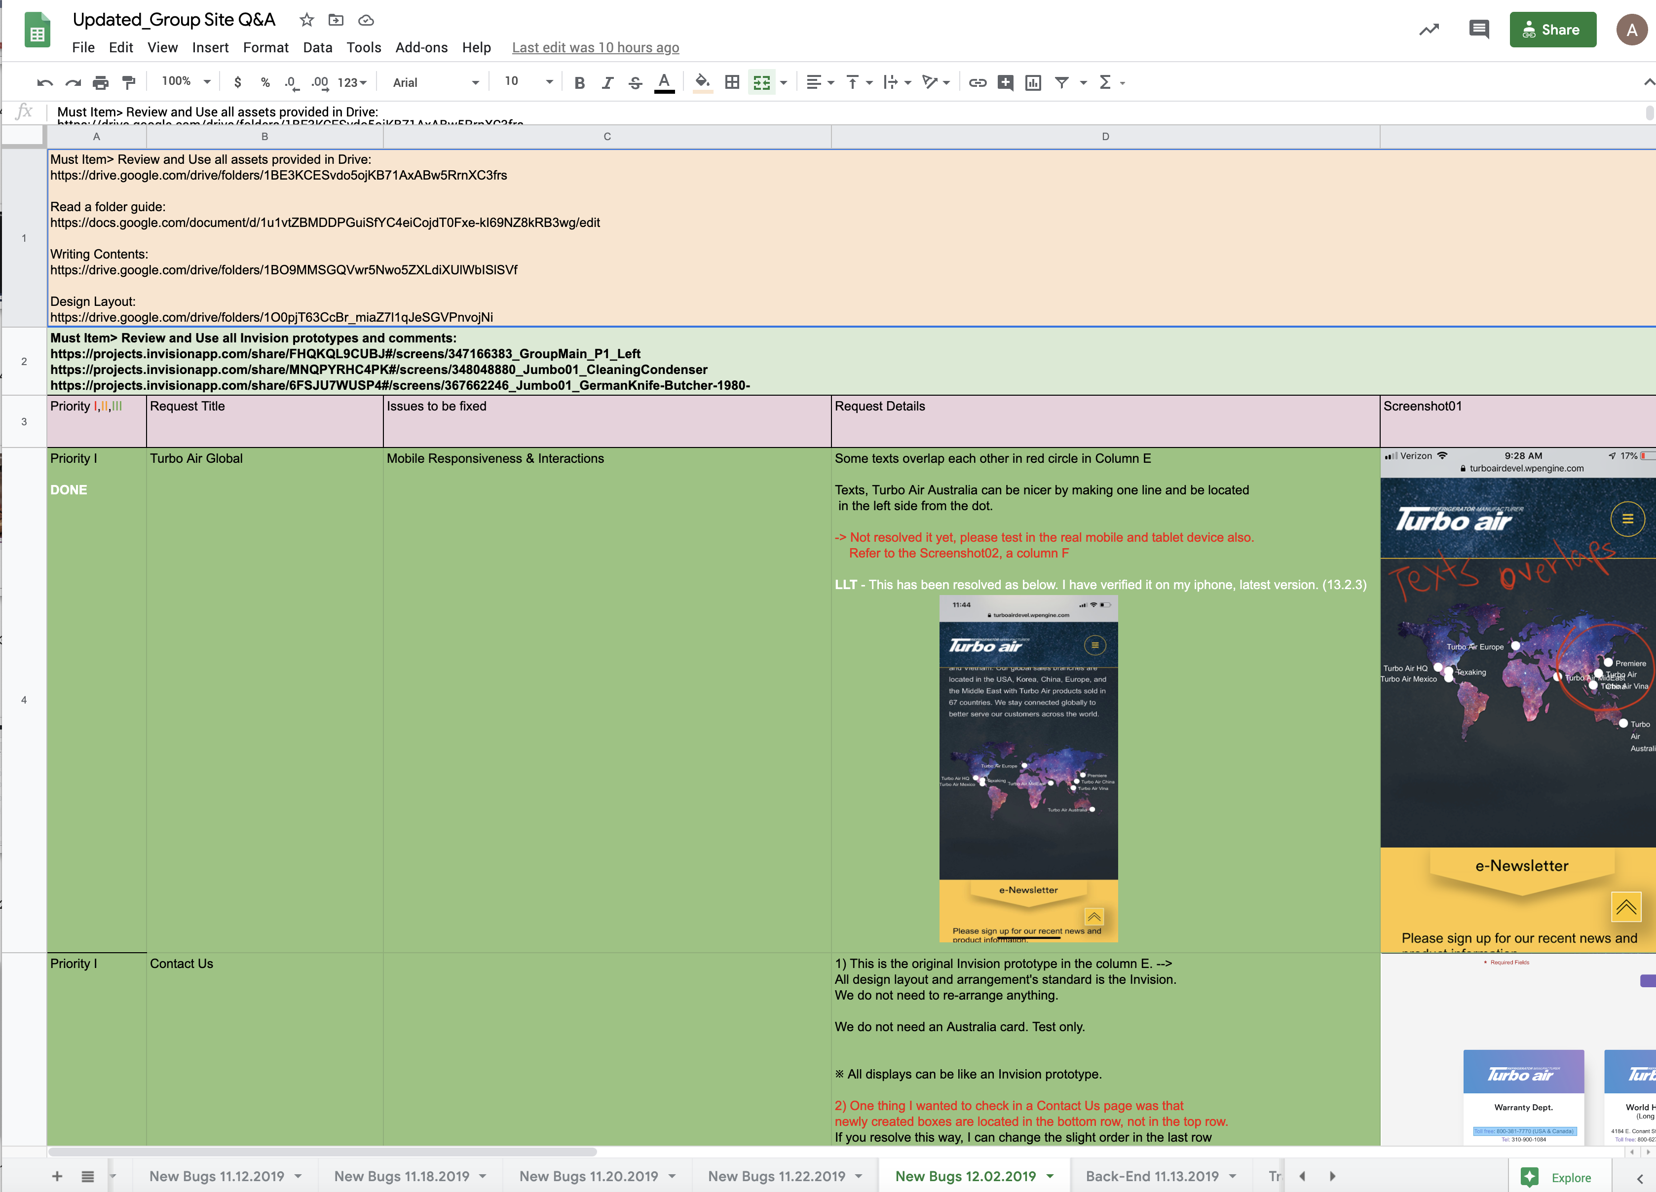Viewport: 1656px width, 1192px height.
Task: Toggle bold formatting
Action: point(579,82)
